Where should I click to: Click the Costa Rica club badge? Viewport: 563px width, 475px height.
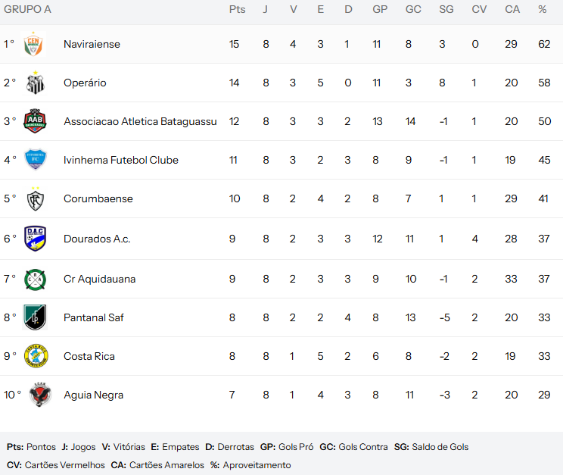point(36,356)
